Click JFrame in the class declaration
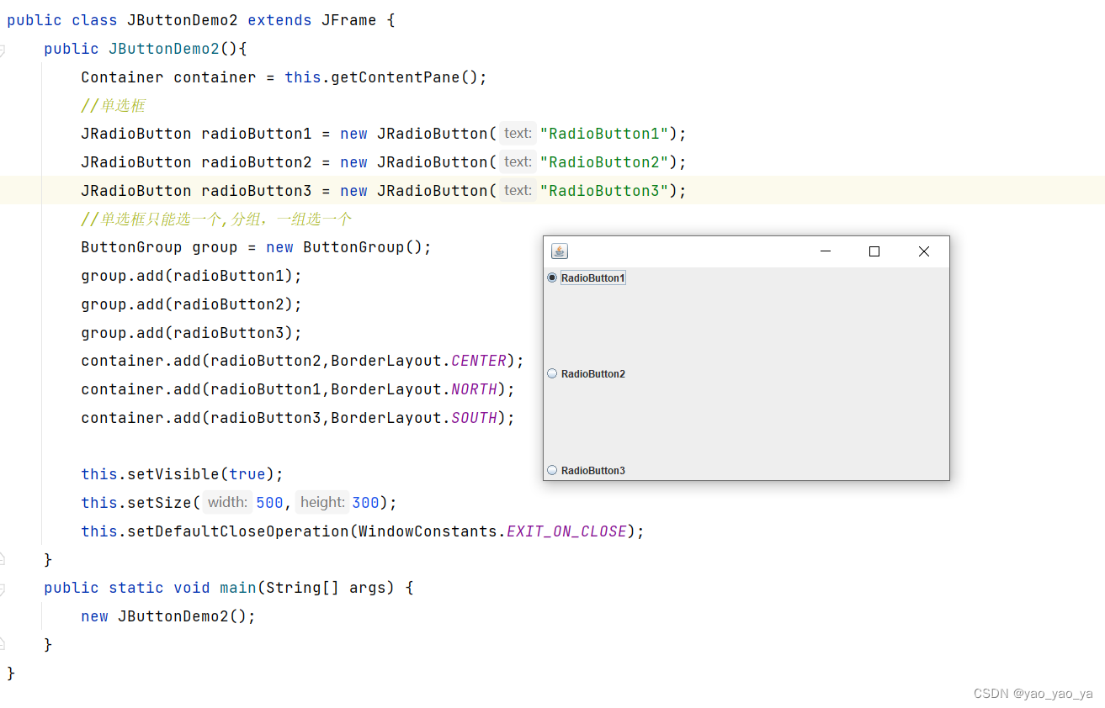Image resolution: width=1105 pixels, height=708 pixels. [348, 20]
